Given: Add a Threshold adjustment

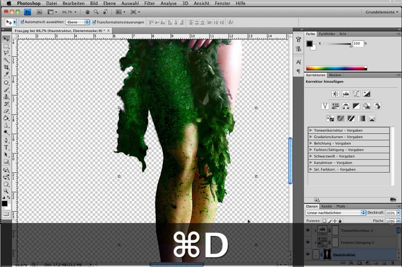Looking at the screenshot, I should (x=351, y=119).
